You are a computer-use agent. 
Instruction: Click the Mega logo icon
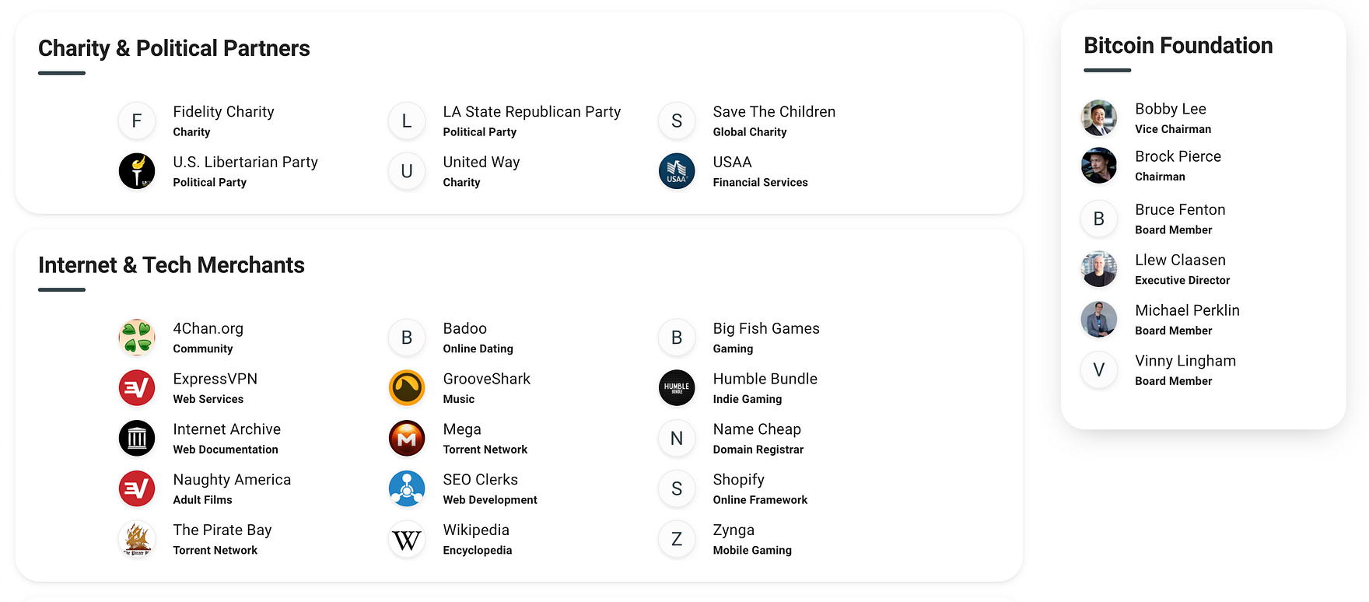407,439
